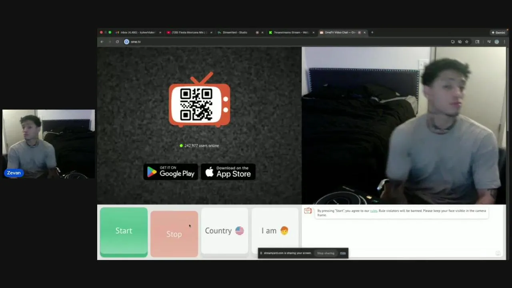
Task: Close the Gmail Inbox tab
Action: [x=160, y=32]
